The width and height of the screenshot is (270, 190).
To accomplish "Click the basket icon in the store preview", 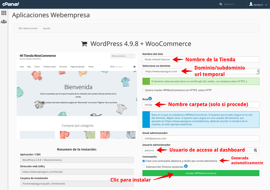I will coord(134,67).
